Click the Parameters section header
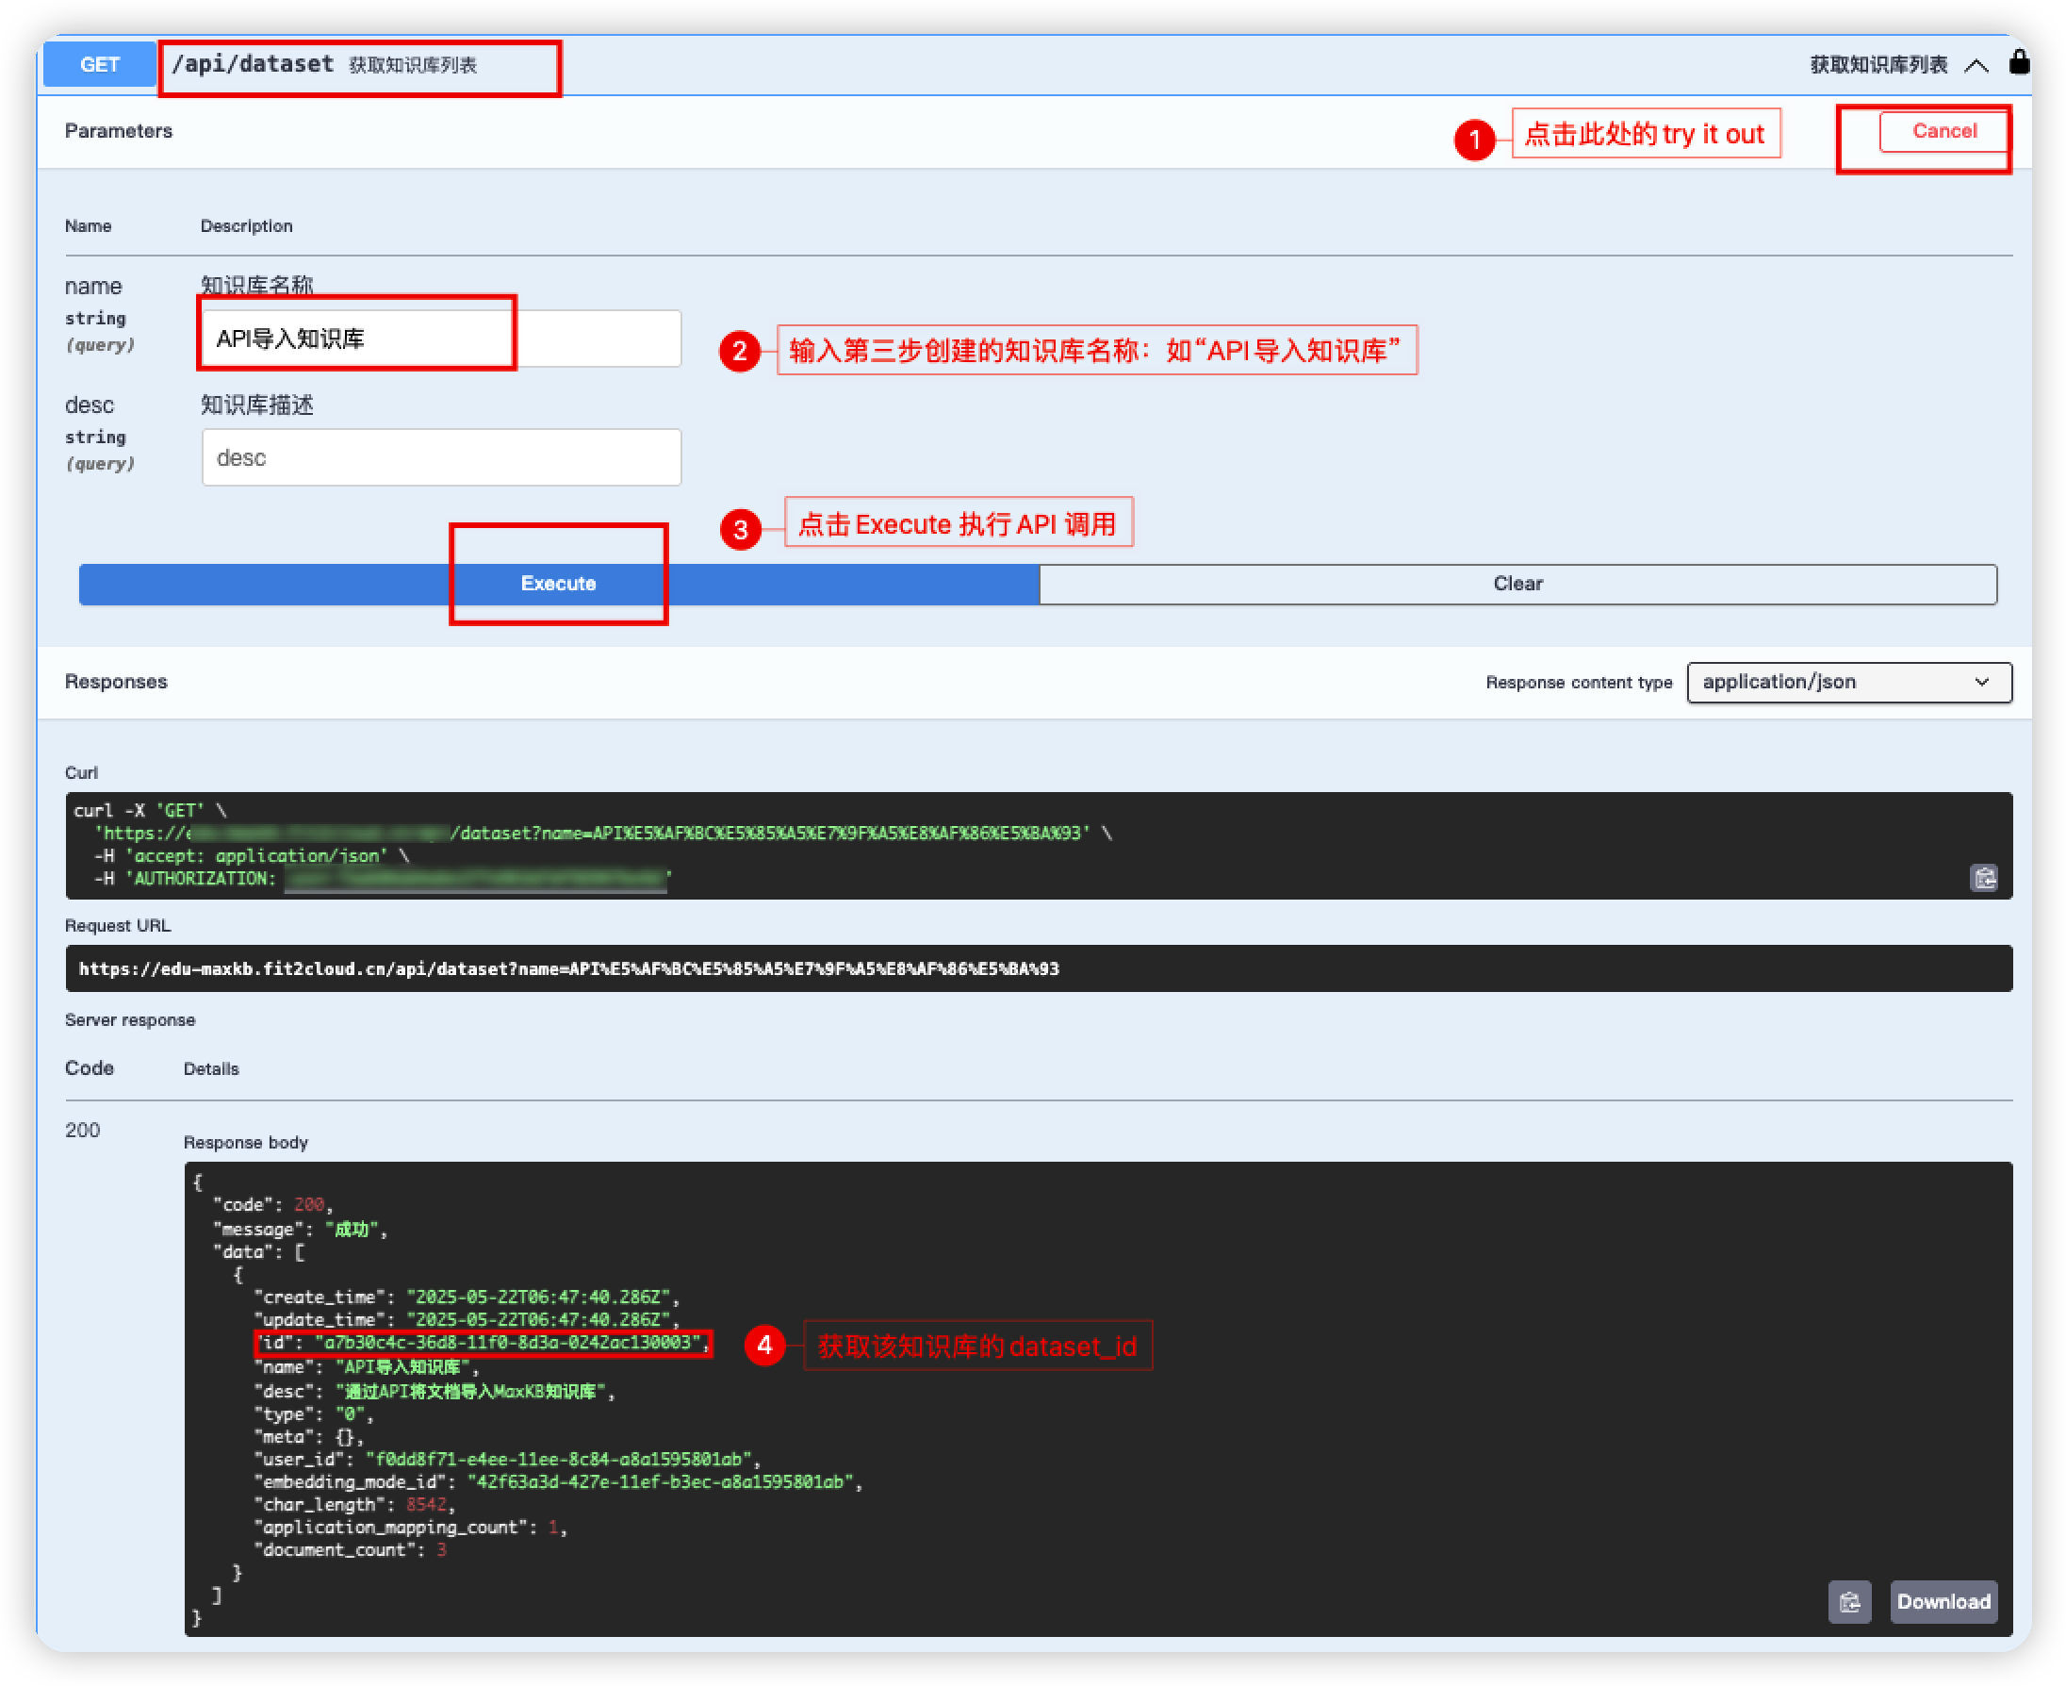Viewport: 2066px width, 1686px height. [x=119, y=131]
